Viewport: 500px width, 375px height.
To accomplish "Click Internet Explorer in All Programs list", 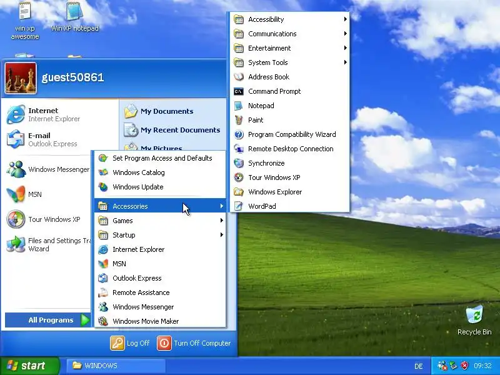I will click(160, 249).
